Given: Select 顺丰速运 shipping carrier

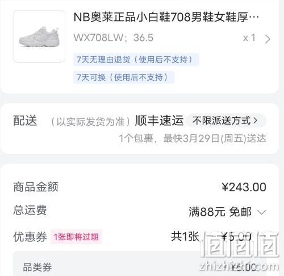Looking at the screenshot, I should click(159, 121).
